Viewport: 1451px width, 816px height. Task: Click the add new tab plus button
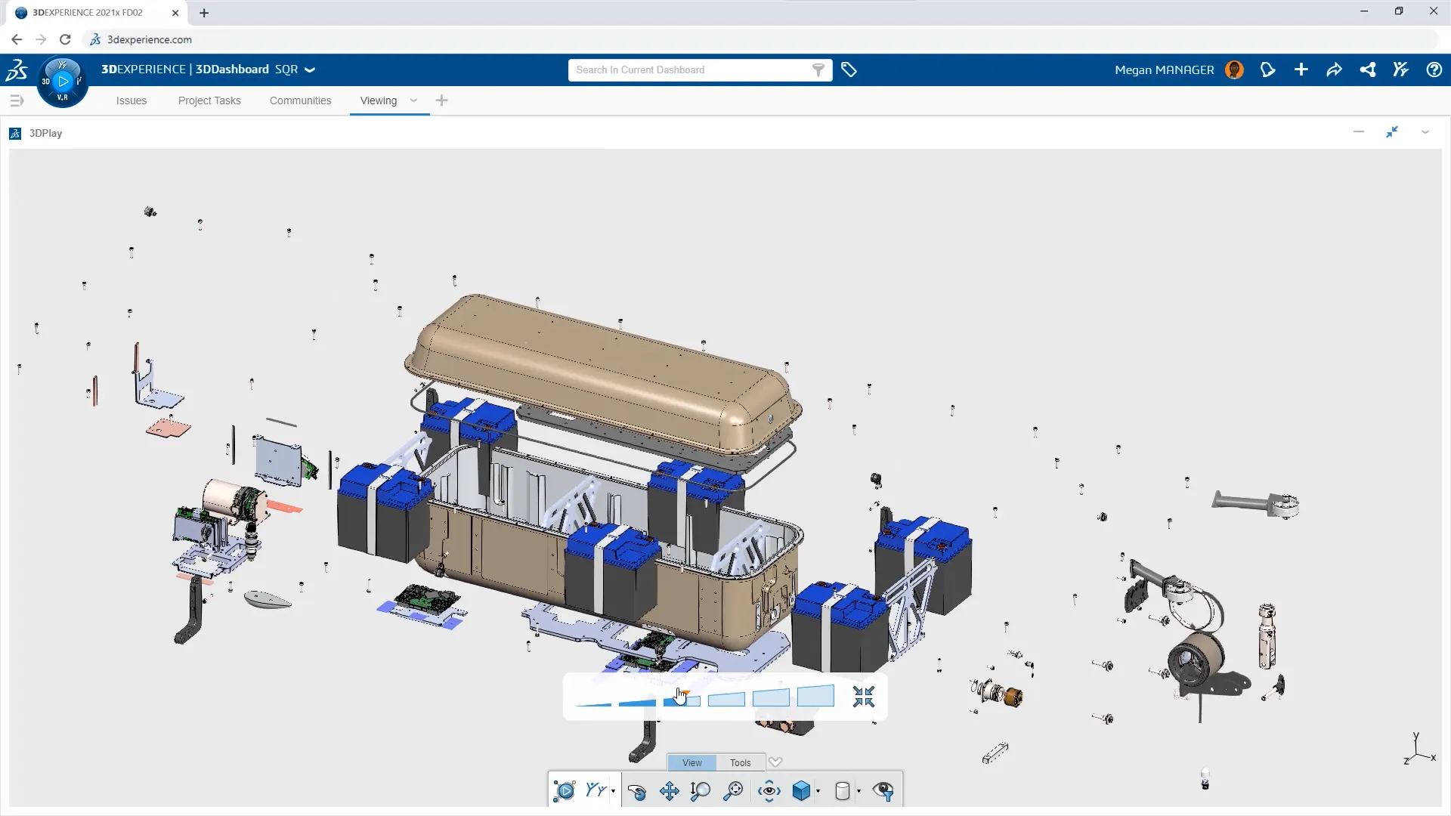pos(442,100)
